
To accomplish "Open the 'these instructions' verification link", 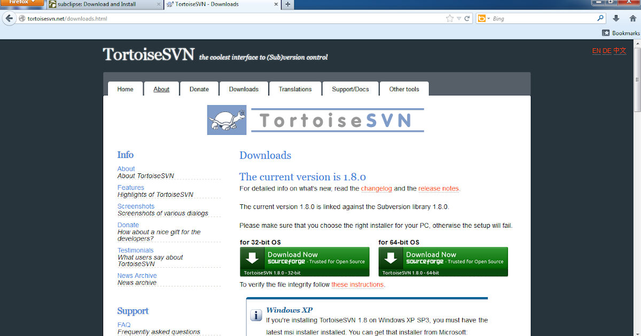I will tap(357, 284).
